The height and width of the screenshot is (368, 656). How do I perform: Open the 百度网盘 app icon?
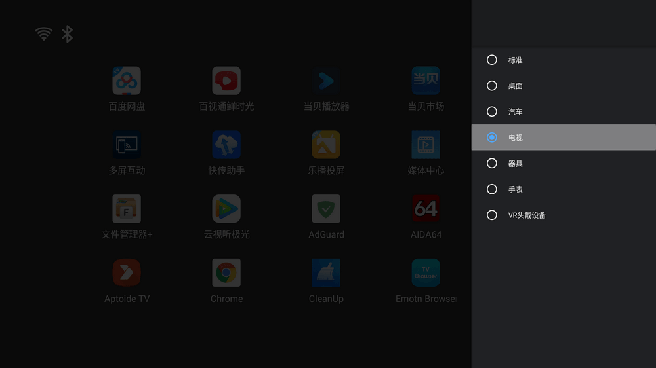click(127, 81)
